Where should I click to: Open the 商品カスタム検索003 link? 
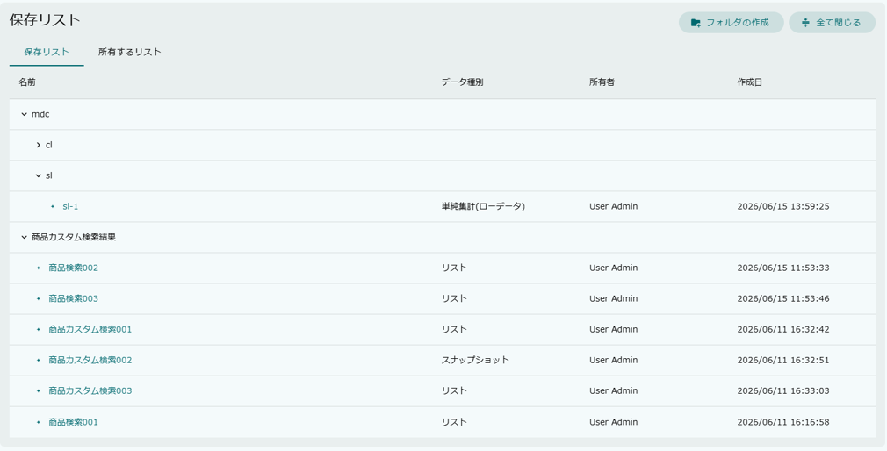[90, 390]
